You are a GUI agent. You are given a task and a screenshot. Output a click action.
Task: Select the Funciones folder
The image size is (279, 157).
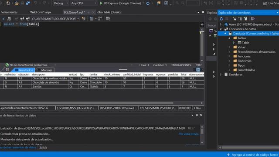(244, 56)
